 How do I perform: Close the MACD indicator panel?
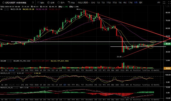point(17,88)
